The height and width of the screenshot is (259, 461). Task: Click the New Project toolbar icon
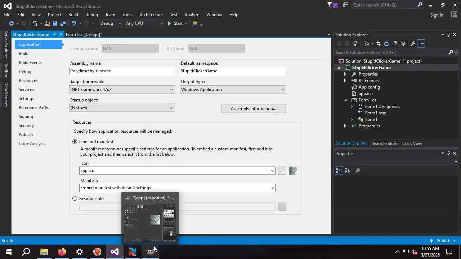(x=35, y=23)
